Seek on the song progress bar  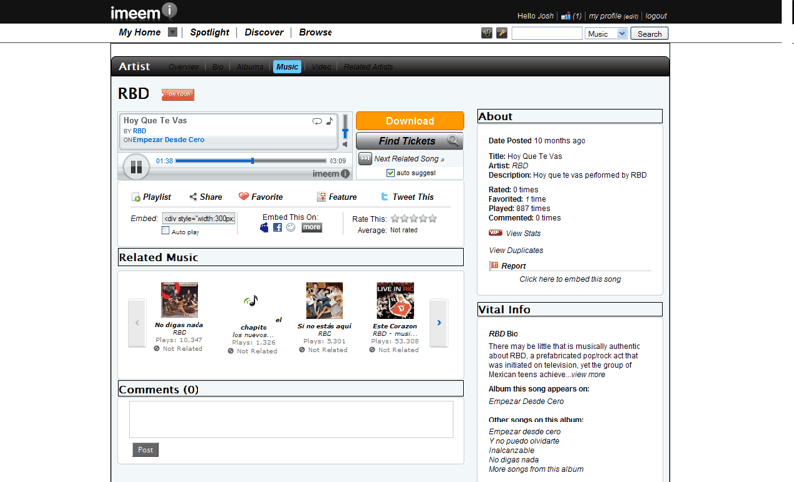pos(251,161)
